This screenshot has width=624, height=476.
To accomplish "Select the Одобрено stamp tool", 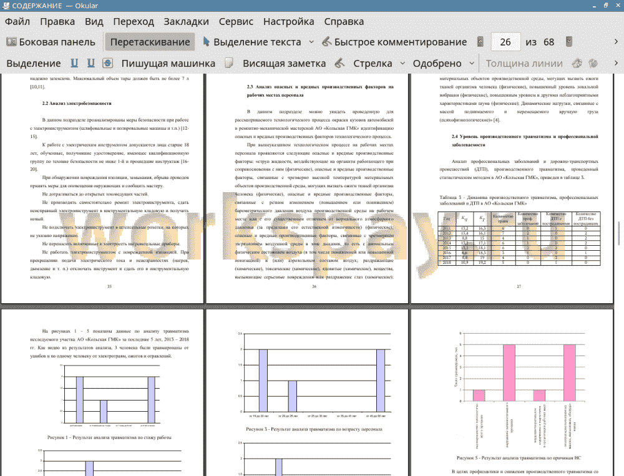I will (437, 63).
